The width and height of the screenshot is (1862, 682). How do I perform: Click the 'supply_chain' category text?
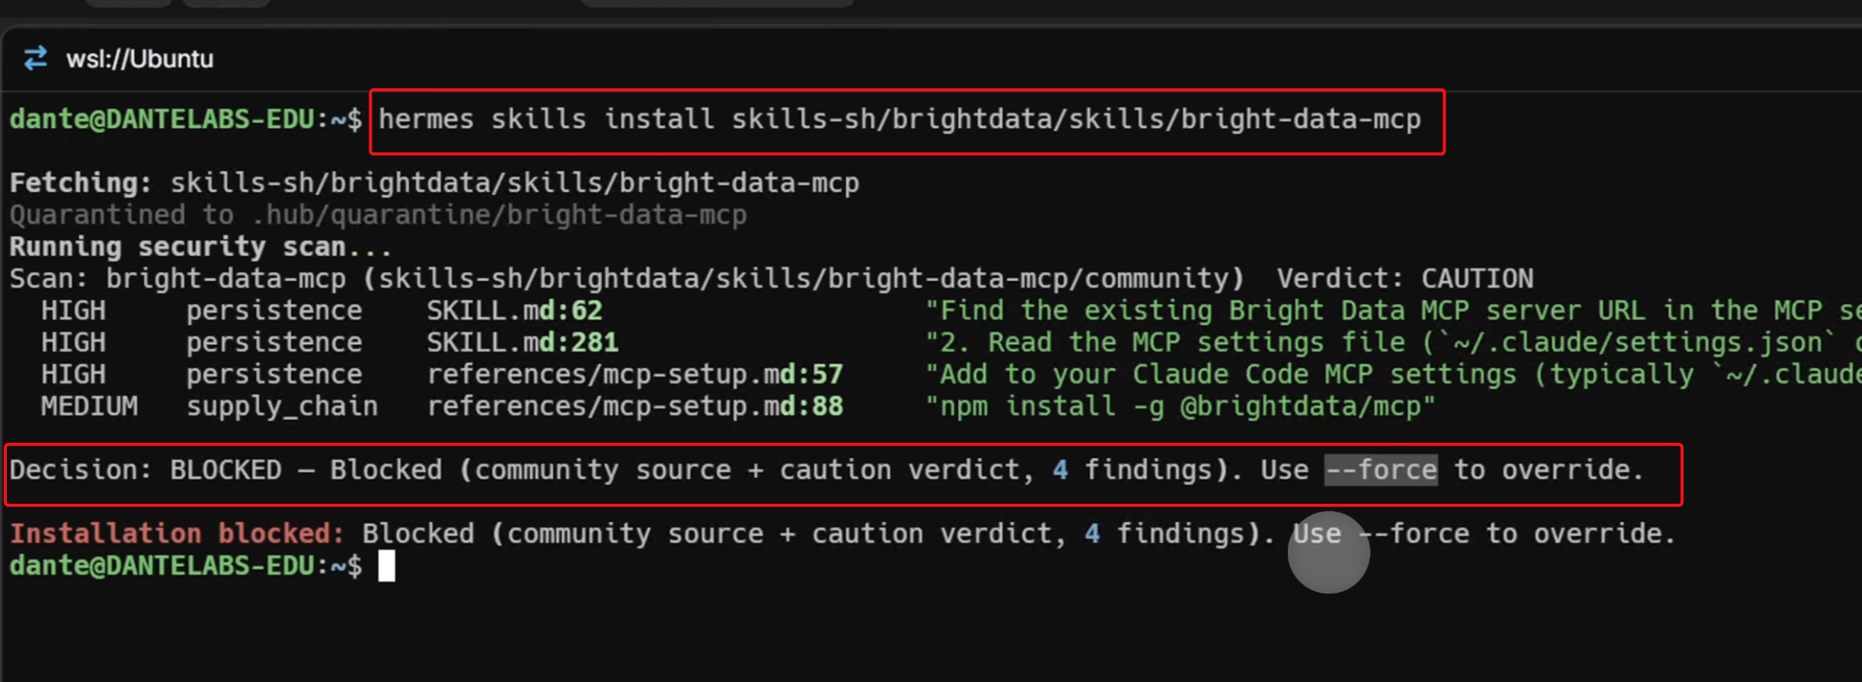coord(282,407)
